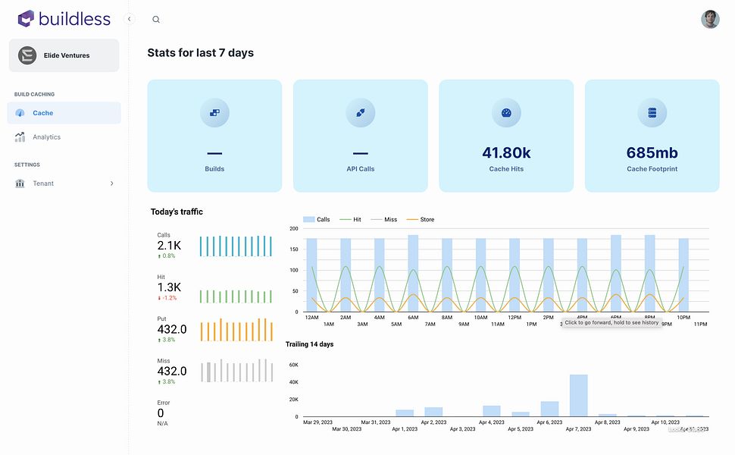
Task: Select Cache in the sidebar
Action: (x=64, y=113)
